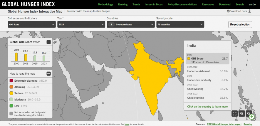Image resolution: width=260 pixels, height=126 pixels.
Task: Click the Extremely alarming red legend swatch
Action: tap(11, 80)
